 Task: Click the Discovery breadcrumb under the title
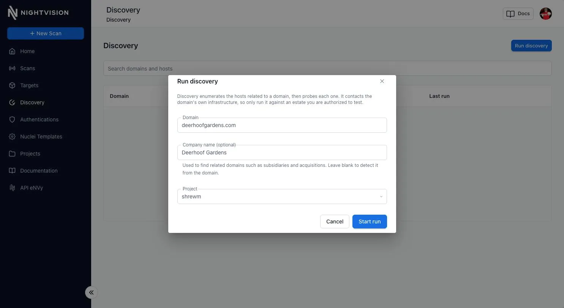point(118,20)
